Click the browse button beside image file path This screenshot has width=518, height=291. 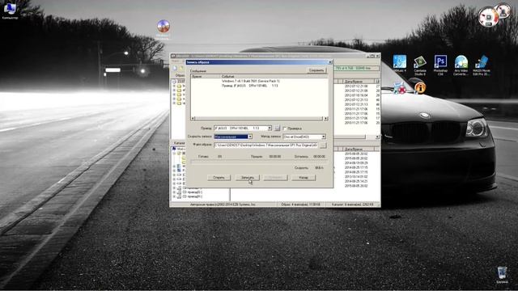pyautogui.click(x=323, y=145)
